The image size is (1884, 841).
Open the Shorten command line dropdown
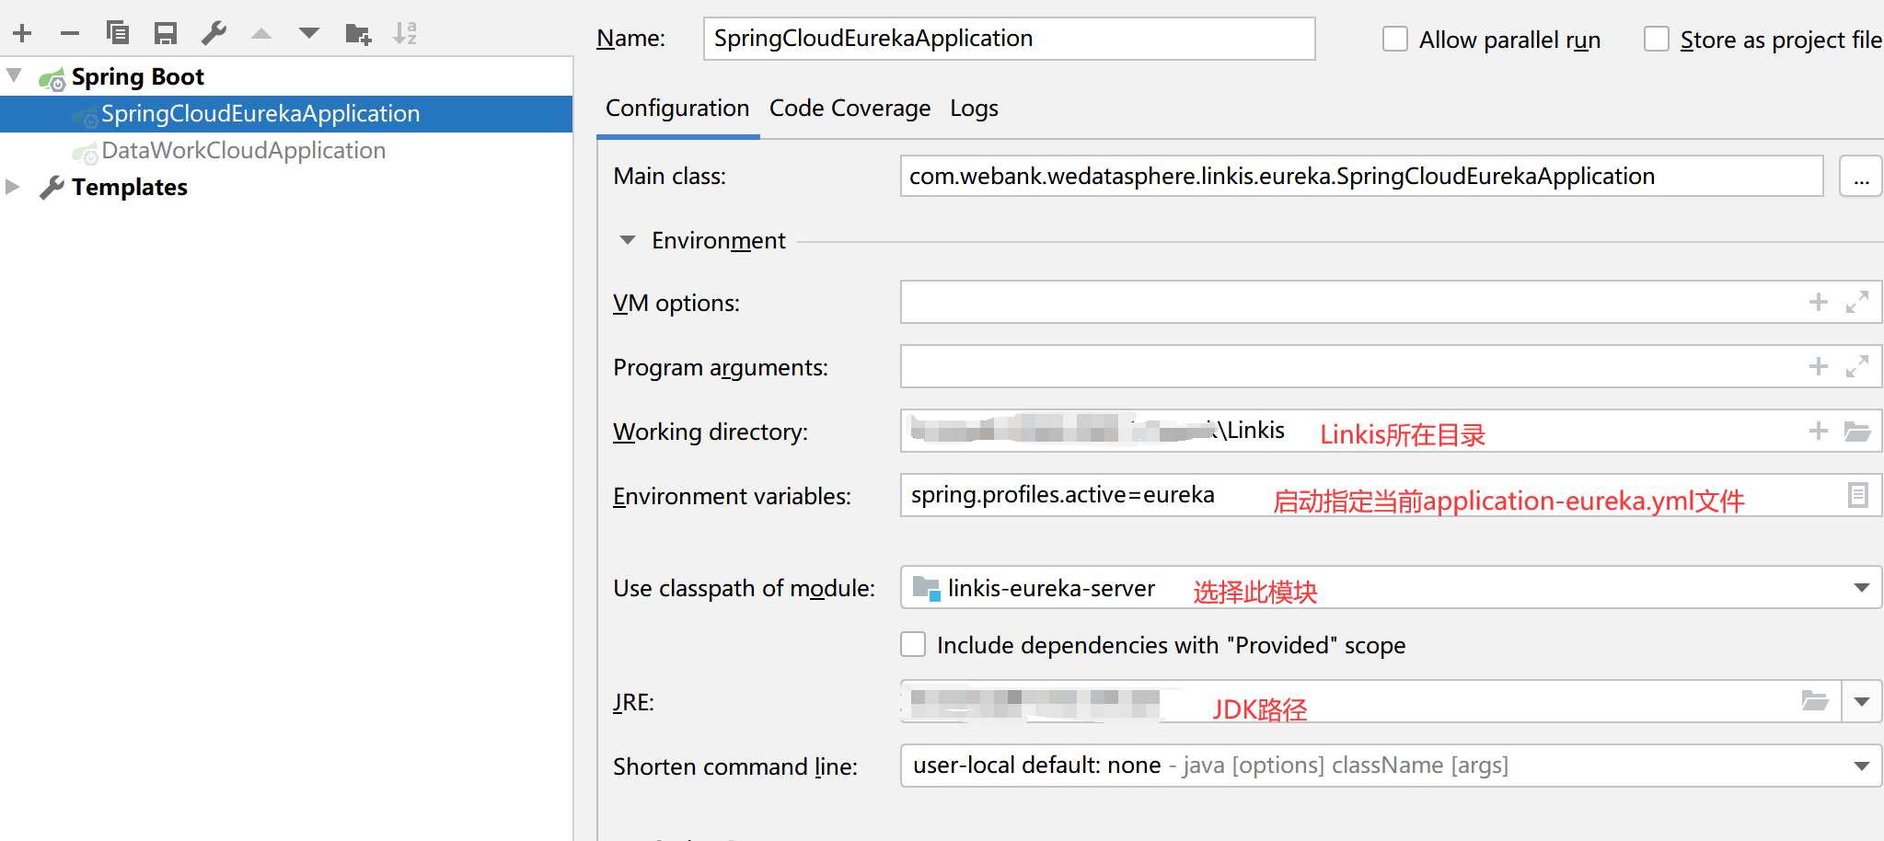pos(1861,766)
